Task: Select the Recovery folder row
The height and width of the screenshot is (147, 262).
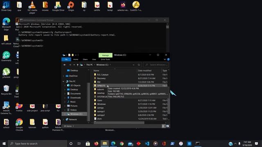Action: pos(130,78)
